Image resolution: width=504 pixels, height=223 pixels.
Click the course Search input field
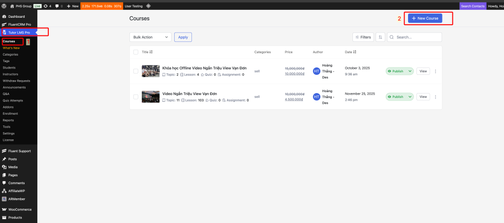(417, 37)
